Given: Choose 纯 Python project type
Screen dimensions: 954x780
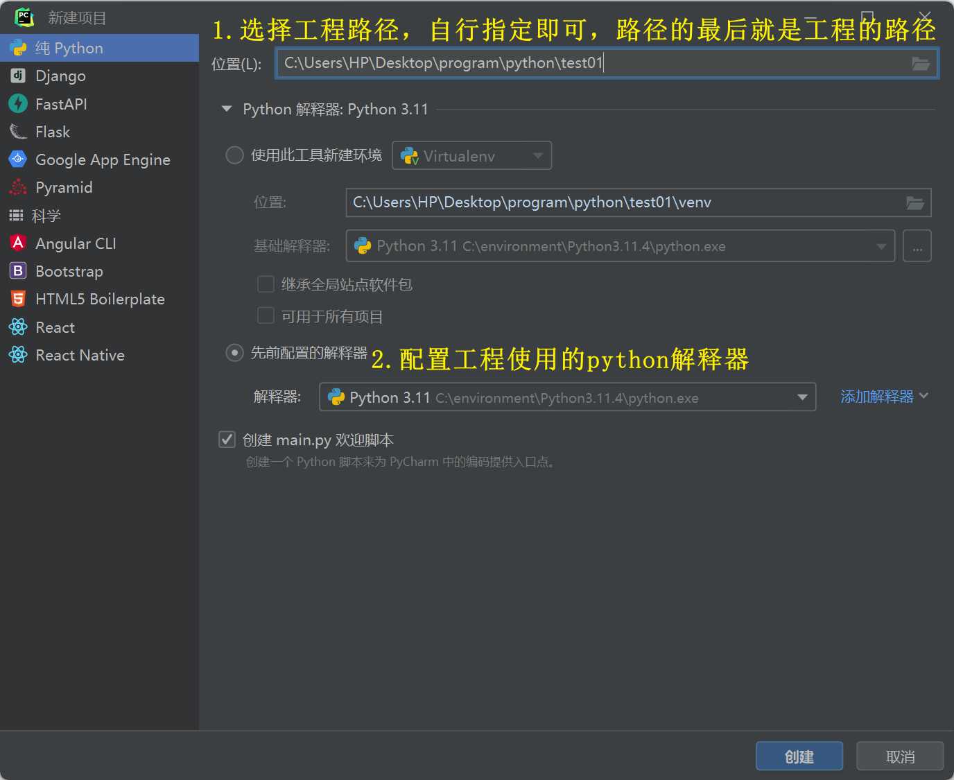Looking at the screenshot, I should [99, 48].
